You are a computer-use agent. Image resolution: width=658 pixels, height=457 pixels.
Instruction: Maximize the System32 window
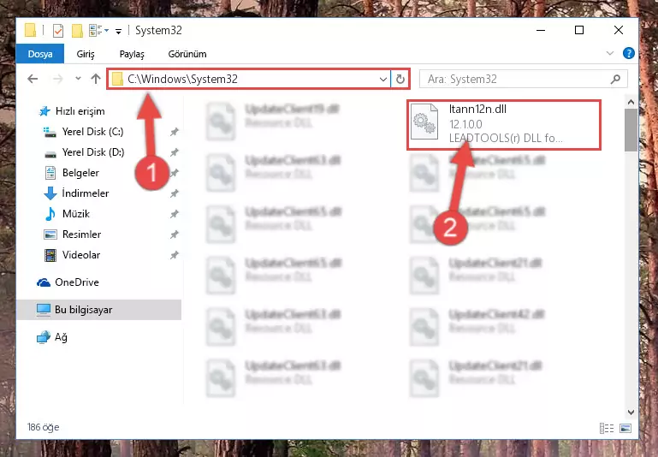coord(579,30)
